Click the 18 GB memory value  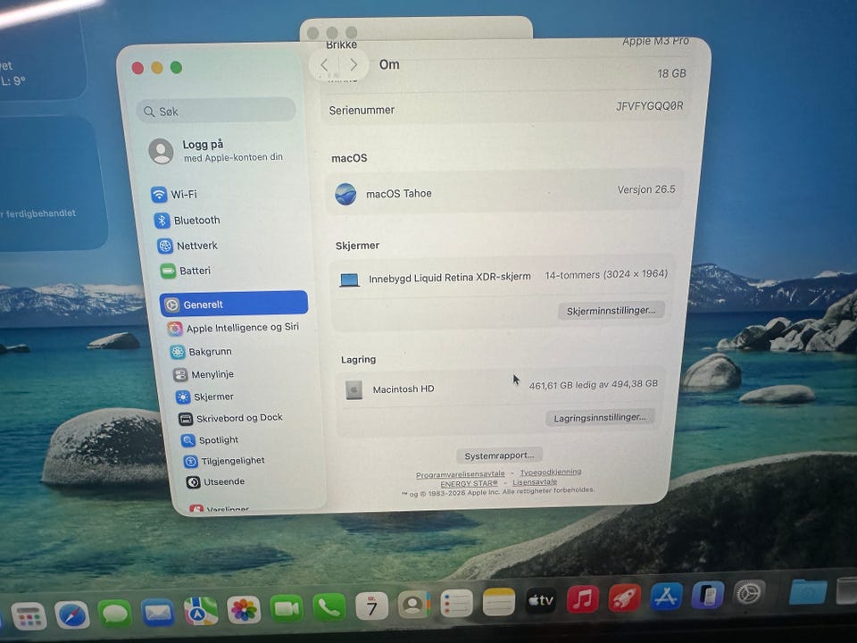(671, 73)
